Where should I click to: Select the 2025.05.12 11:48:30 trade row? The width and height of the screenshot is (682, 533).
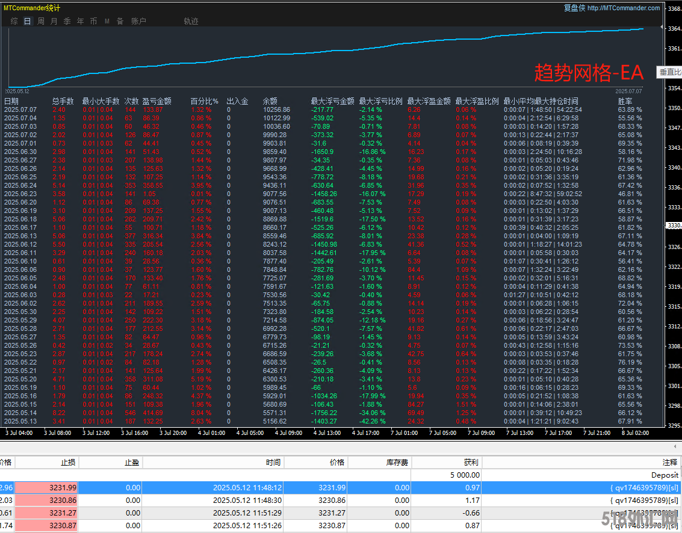click(x=247, y=500)
